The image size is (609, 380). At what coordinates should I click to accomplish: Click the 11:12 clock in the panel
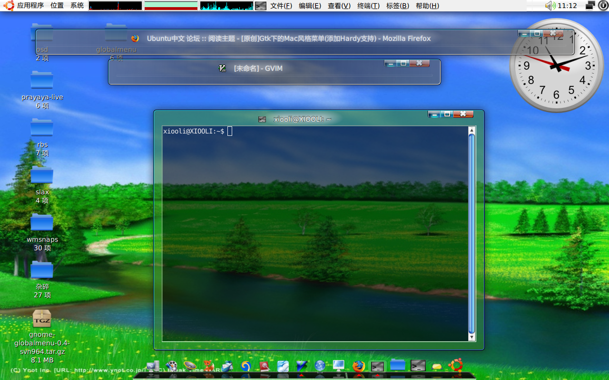point(567,6)
